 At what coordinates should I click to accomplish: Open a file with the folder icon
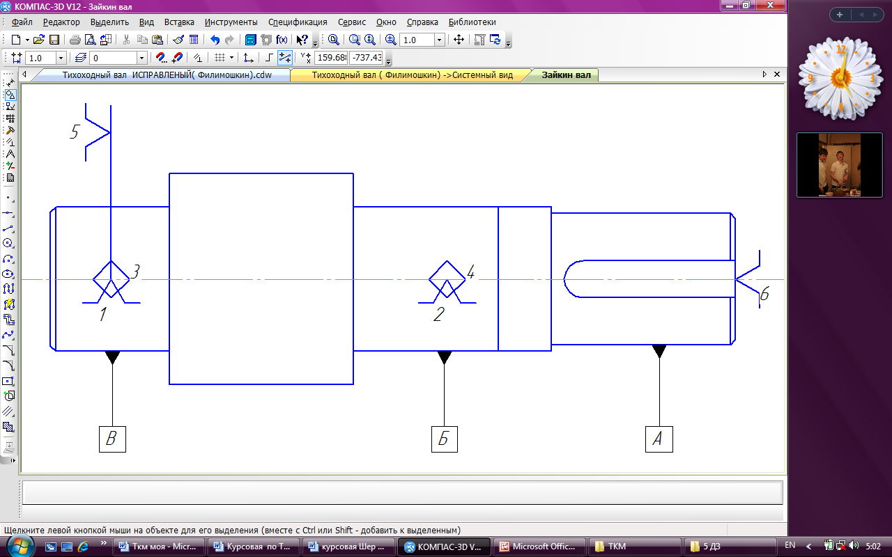click(38, 40)
